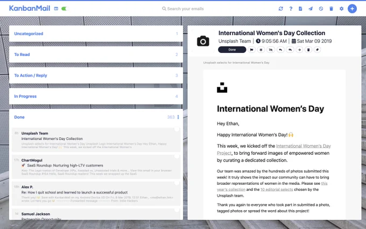The width and height of the screenshot is (366, 229).
Task: Open spam folder via the ban icon
Action: pyautogui.click(x=321, y=9)
